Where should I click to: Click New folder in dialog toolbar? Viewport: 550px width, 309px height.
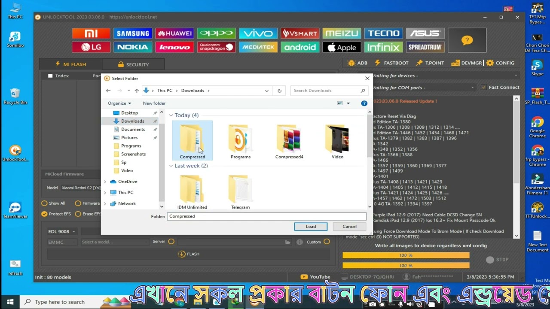[x=154, y=103]
